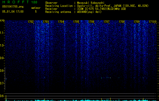159x101 pixels.
Task: Click the 1.0 kHz axis label
Action: (x=2, y=45)
